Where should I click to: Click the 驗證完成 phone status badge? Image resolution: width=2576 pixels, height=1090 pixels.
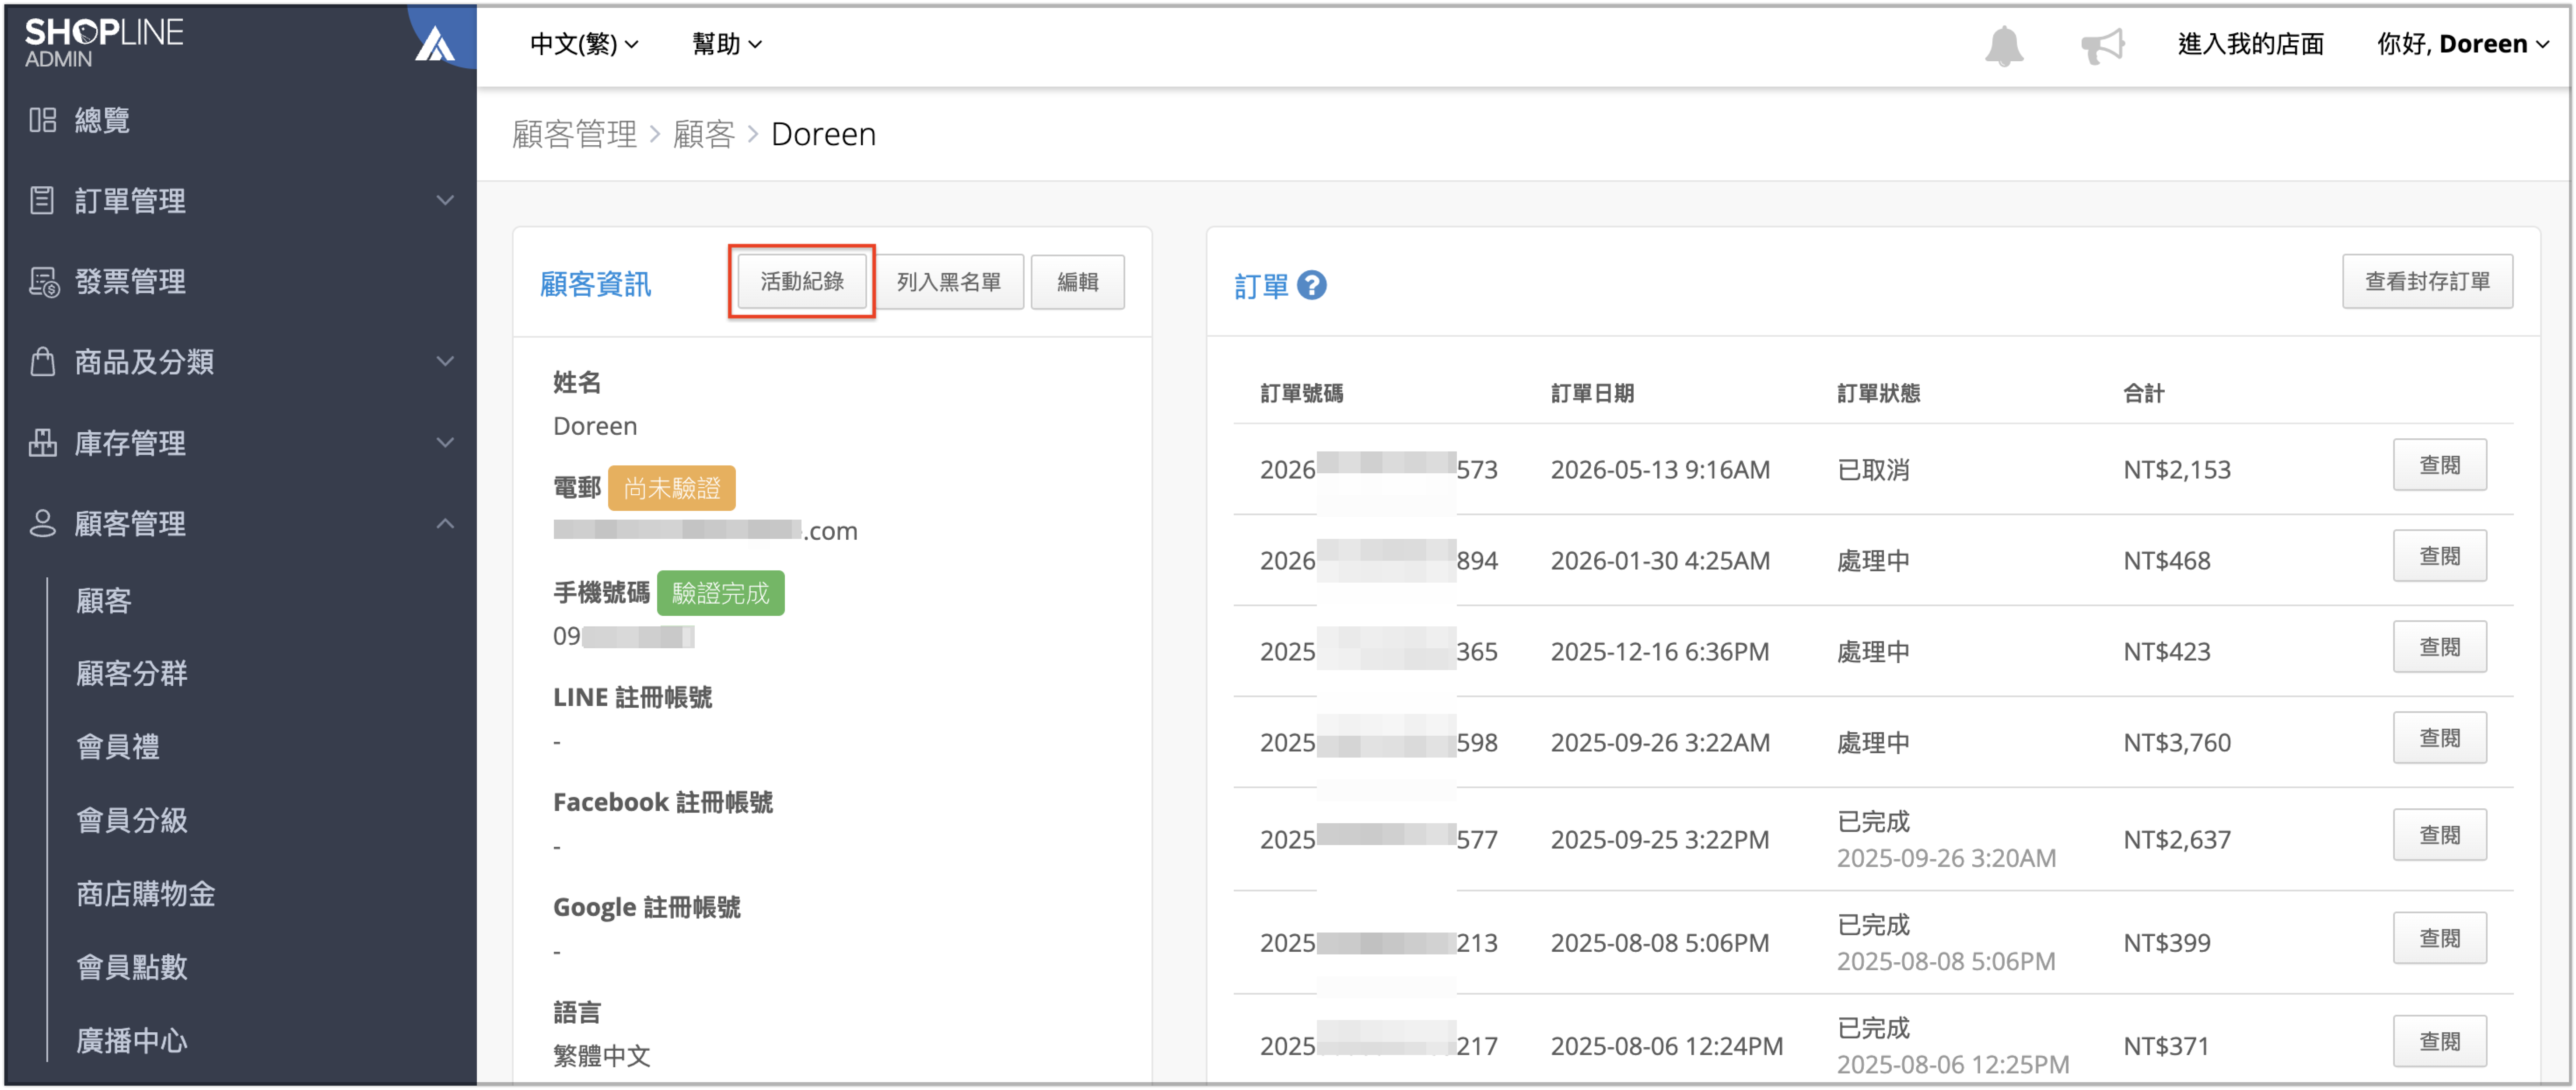coord(721,593)
